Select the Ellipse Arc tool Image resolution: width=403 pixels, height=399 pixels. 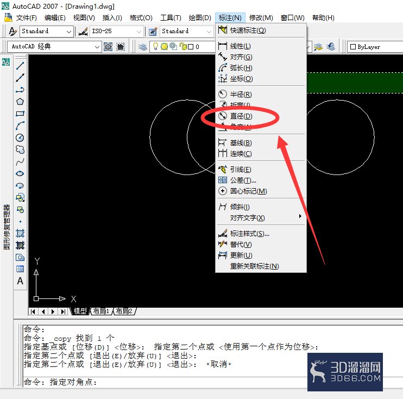[x=20, y=185]
